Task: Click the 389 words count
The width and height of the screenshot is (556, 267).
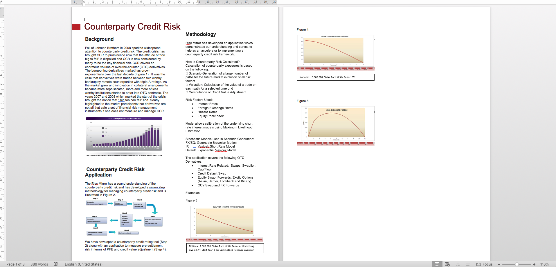Action: [x=39, y=264]
